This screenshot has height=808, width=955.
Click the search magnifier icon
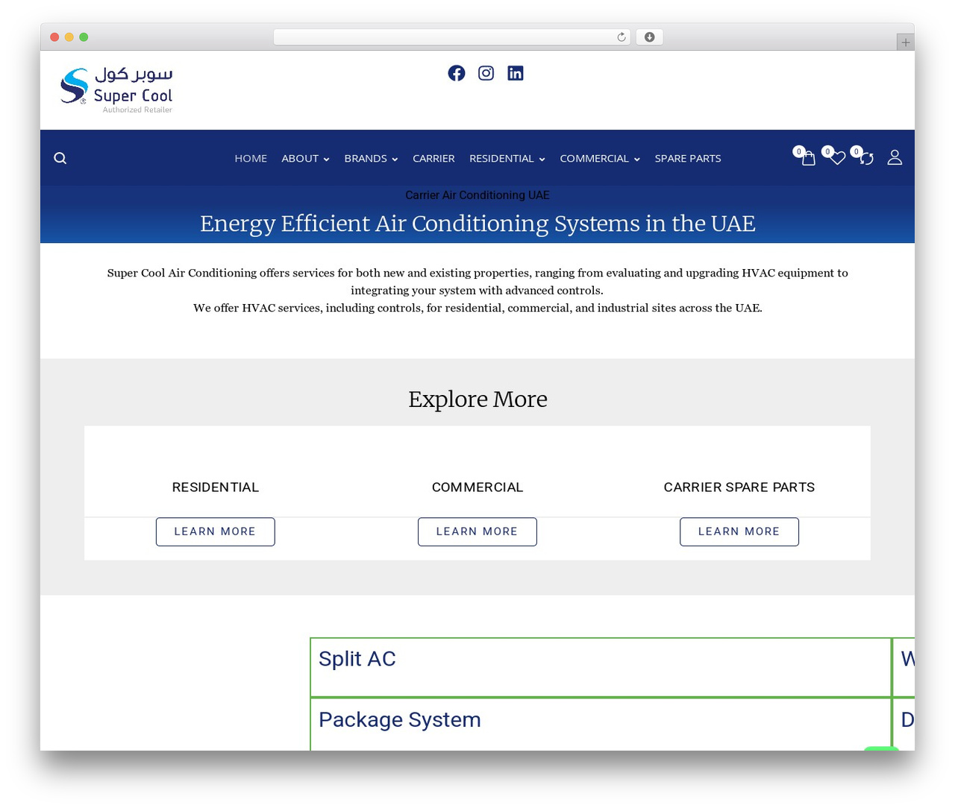pyautogui.click(x=60, y=158)
